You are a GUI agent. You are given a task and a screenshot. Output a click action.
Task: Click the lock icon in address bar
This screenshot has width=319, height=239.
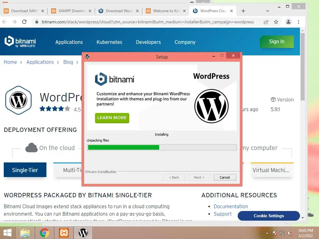coord(37,22)
